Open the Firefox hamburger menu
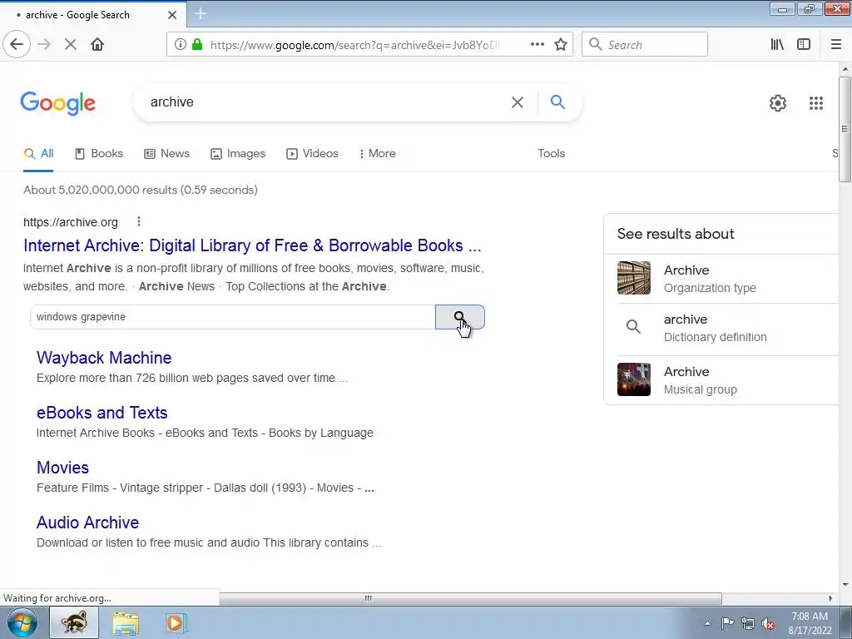This screenshot has height=639, width=852. [x=835, y=45]
